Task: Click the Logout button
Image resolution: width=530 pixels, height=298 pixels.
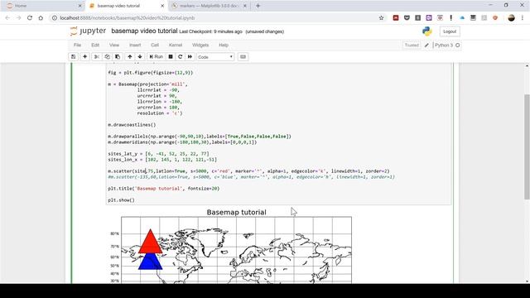Action: (450, 31)
